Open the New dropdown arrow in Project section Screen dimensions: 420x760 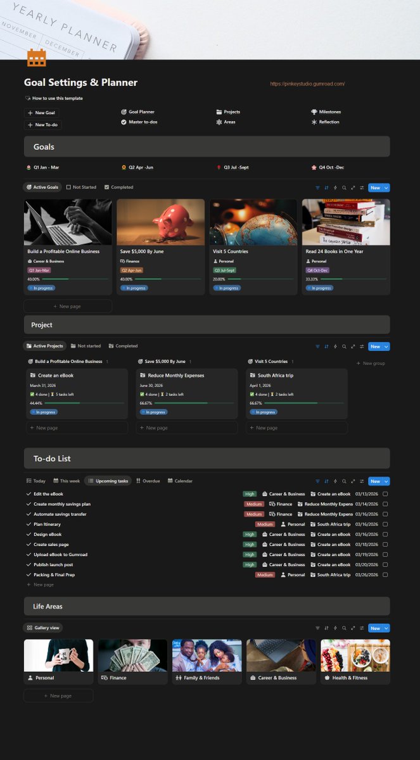point(386,346)
